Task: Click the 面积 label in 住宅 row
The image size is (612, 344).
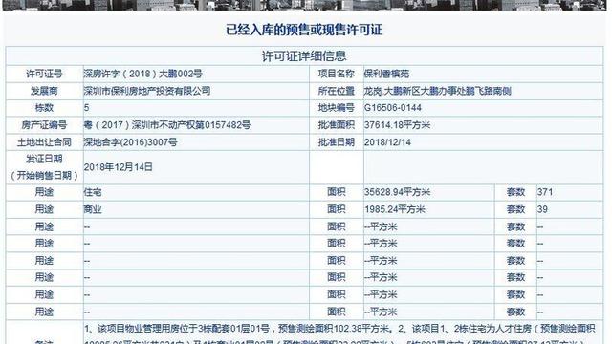Action: (336, 192)
